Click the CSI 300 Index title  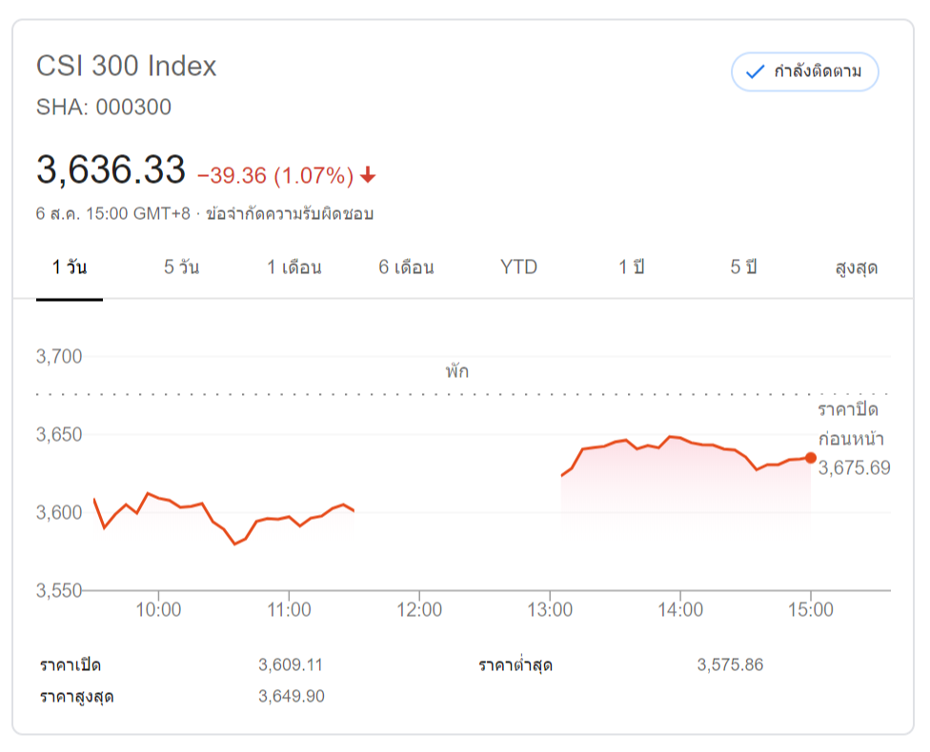point(126,67)
